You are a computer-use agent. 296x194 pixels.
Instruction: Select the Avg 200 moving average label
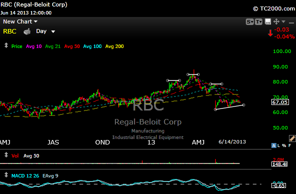114,46
